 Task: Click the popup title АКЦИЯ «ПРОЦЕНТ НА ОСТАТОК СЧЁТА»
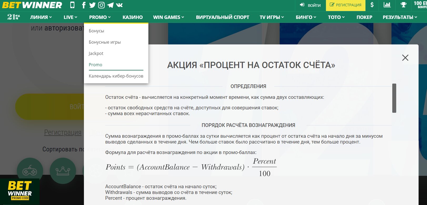tap(251, 65)
